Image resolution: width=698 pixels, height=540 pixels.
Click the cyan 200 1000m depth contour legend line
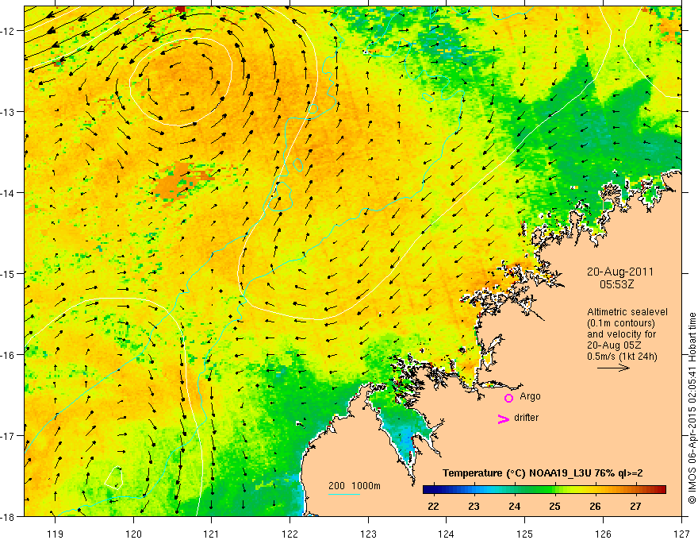point(344,494)
